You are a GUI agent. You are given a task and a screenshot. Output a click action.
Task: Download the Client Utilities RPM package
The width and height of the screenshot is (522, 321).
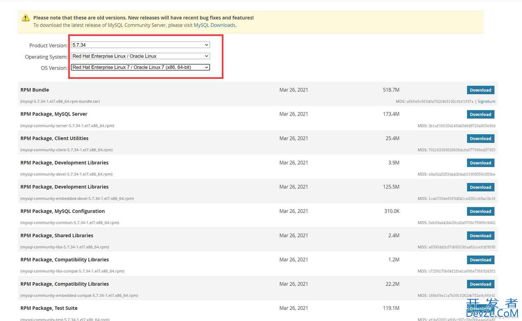(480, 138)
